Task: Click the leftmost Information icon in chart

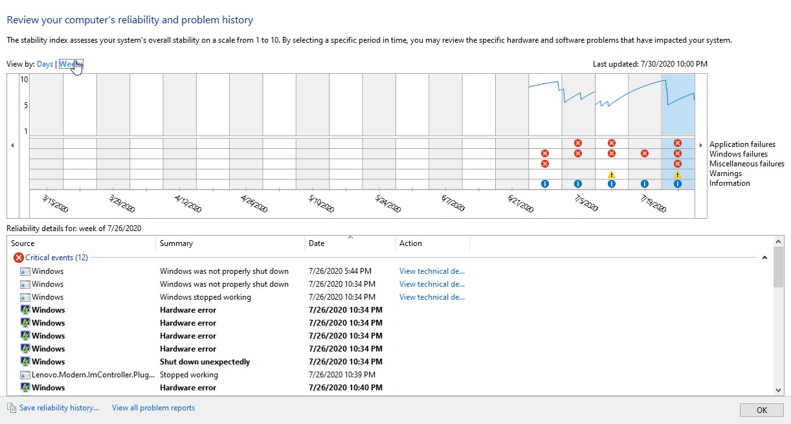Action: (x=544, y=184)
